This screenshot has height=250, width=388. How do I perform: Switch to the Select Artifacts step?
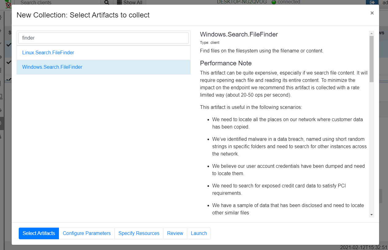39,233
